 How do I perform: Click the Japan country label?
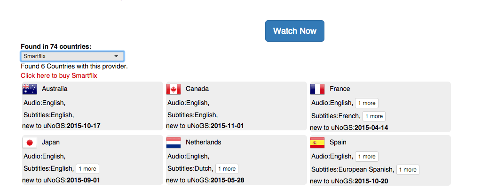(51, 142)
